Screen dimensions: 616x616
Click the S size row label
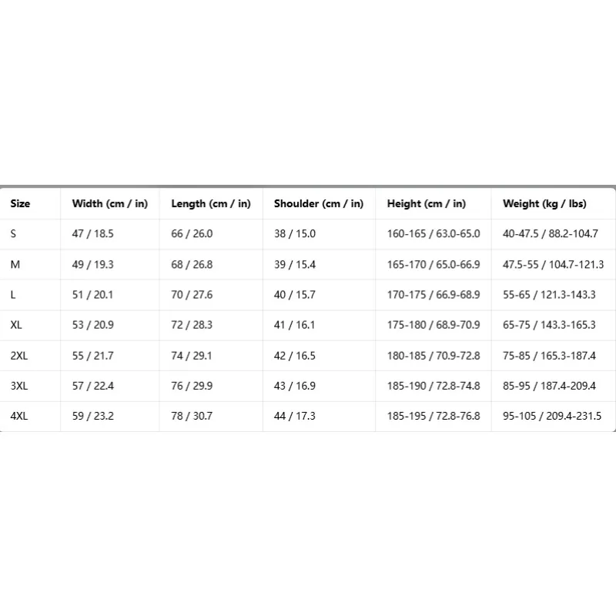pyautogui.click(x=13, y=234)
